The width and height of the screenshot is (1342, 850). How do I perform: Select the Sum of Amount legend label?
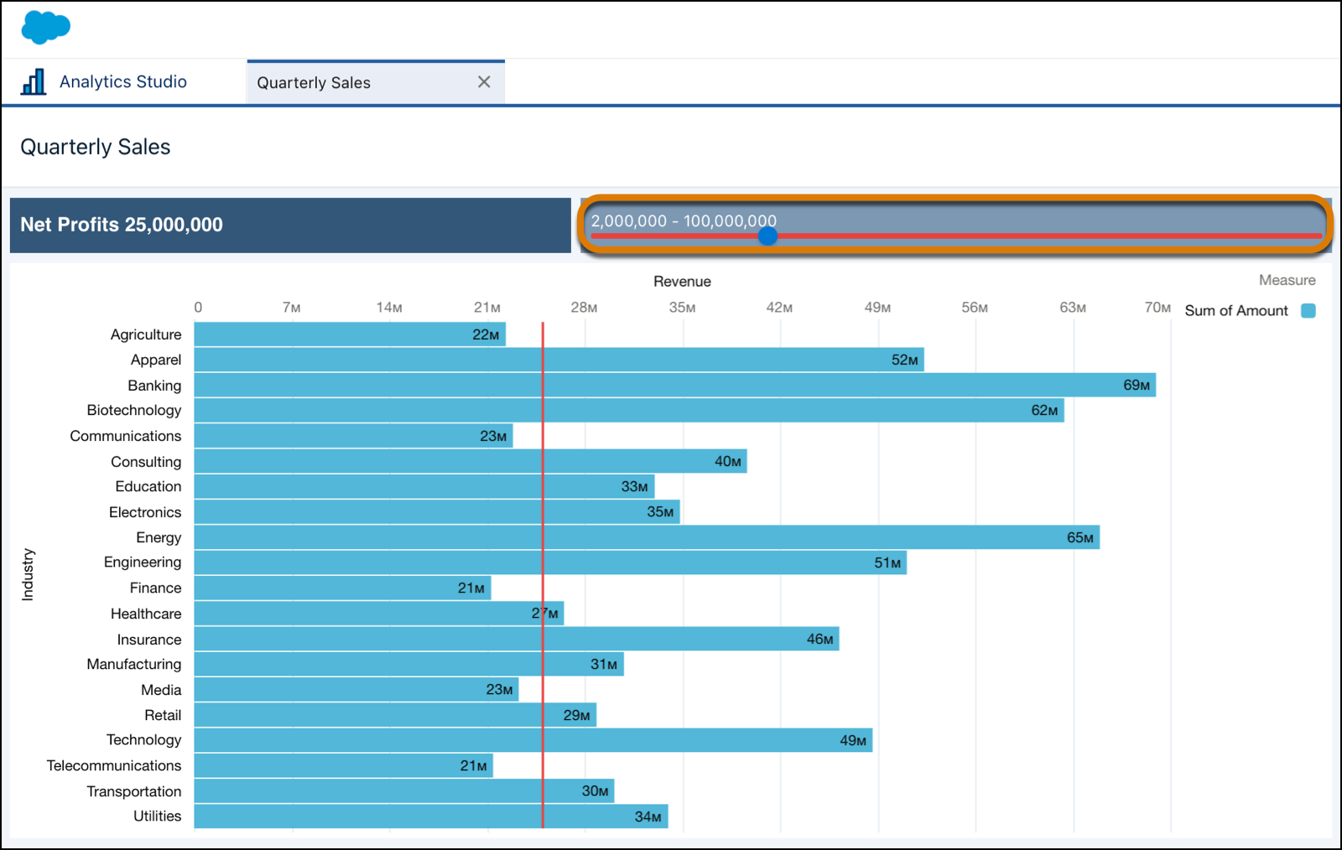click(x=1235, y=310)
